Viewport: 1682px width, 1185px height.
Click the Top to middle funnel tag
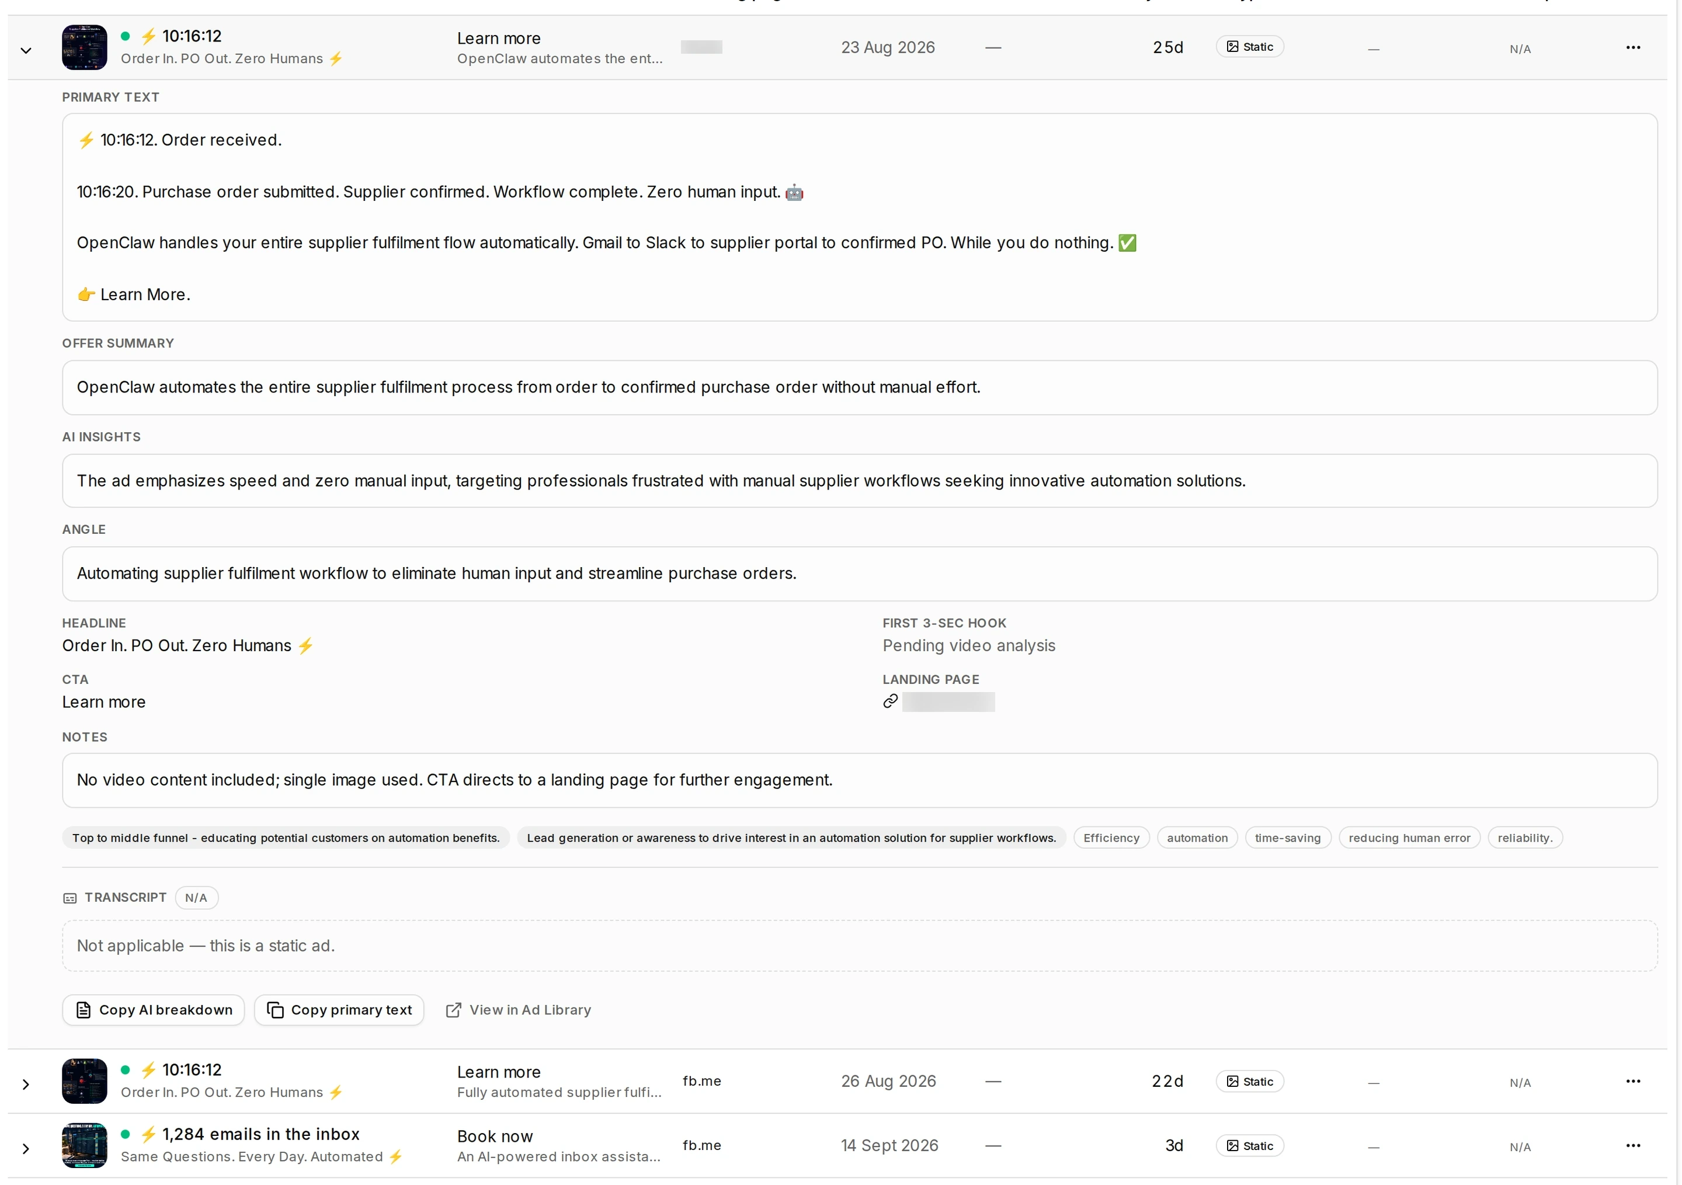point(286,838)
